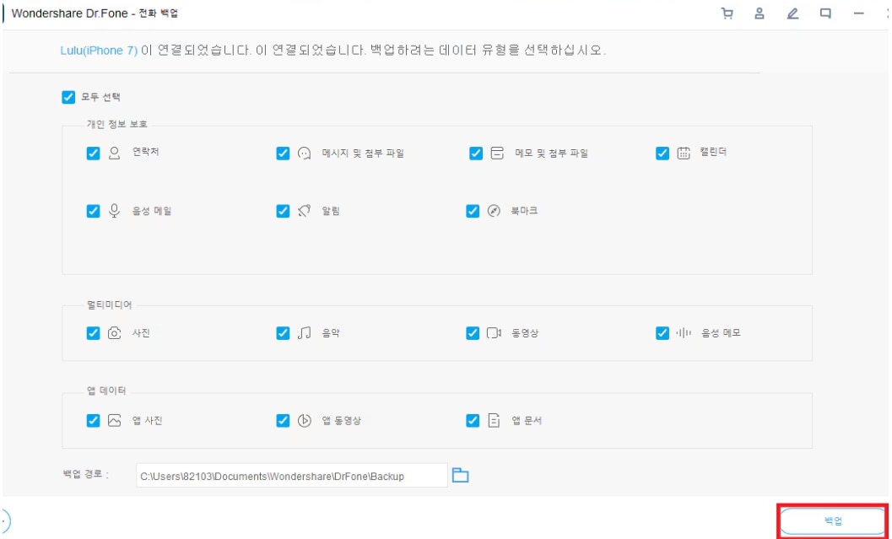Uncheck the 음악 music checkbox

pos(283,333)
